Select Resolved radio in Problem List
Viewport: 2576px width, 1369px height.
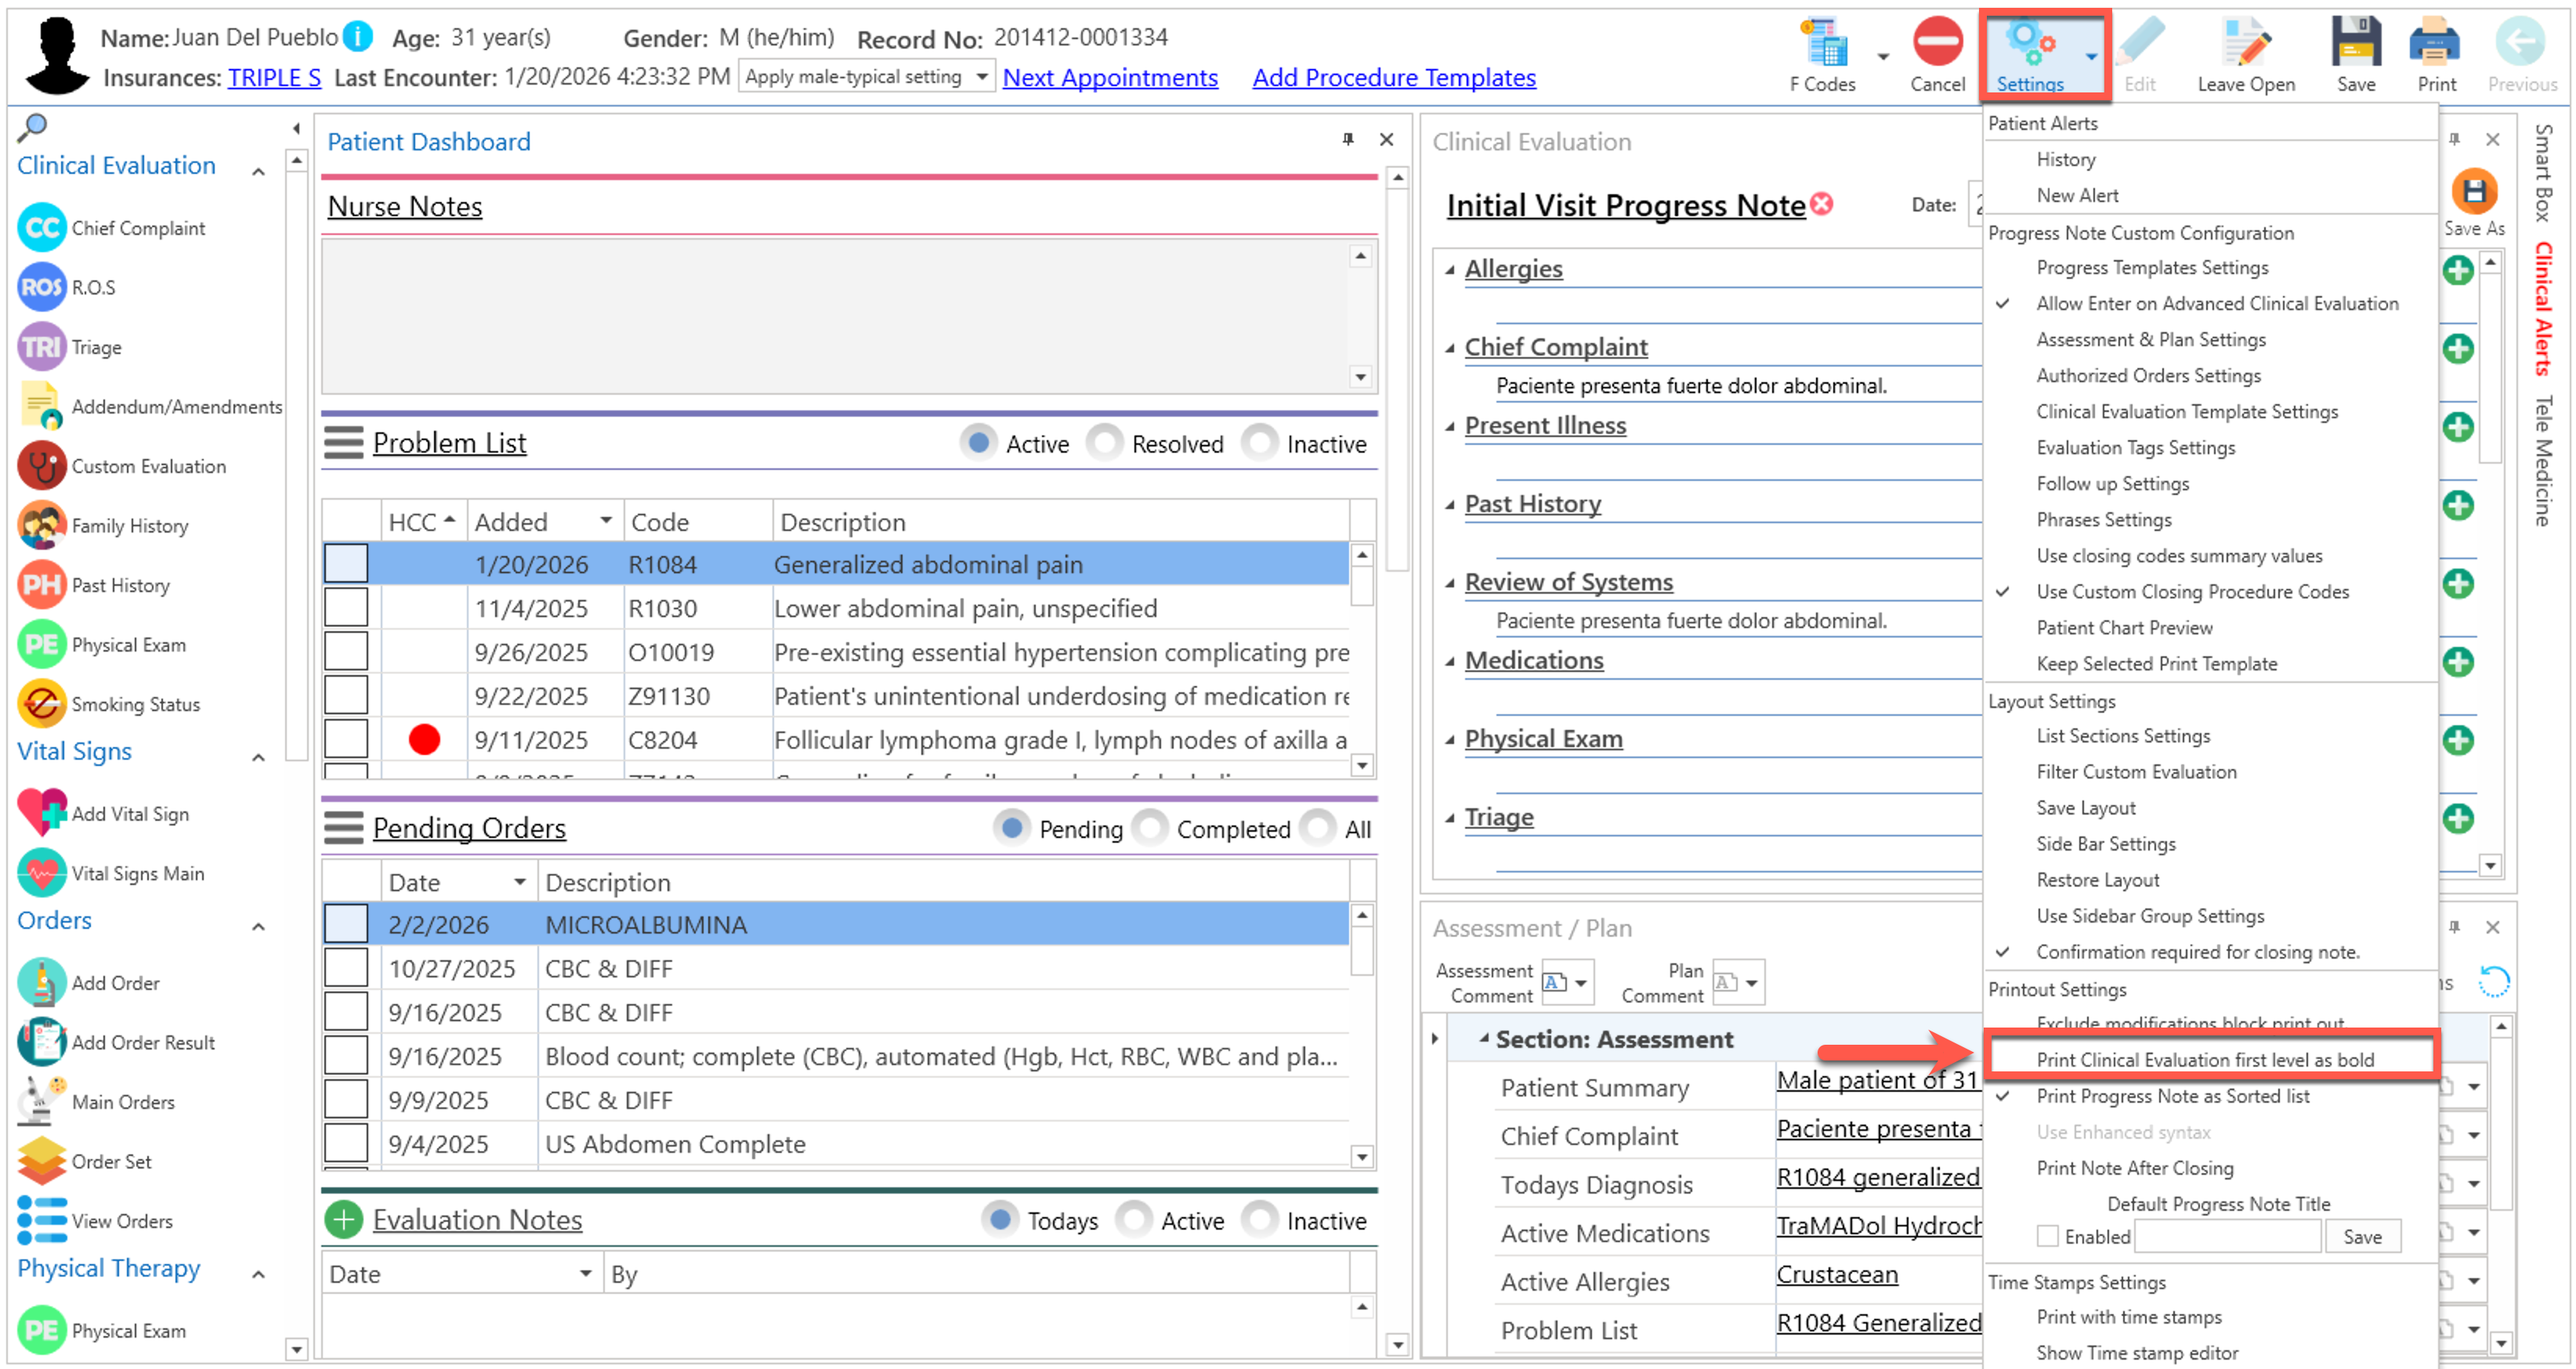pyautogui.click(x=1105, y=443)
